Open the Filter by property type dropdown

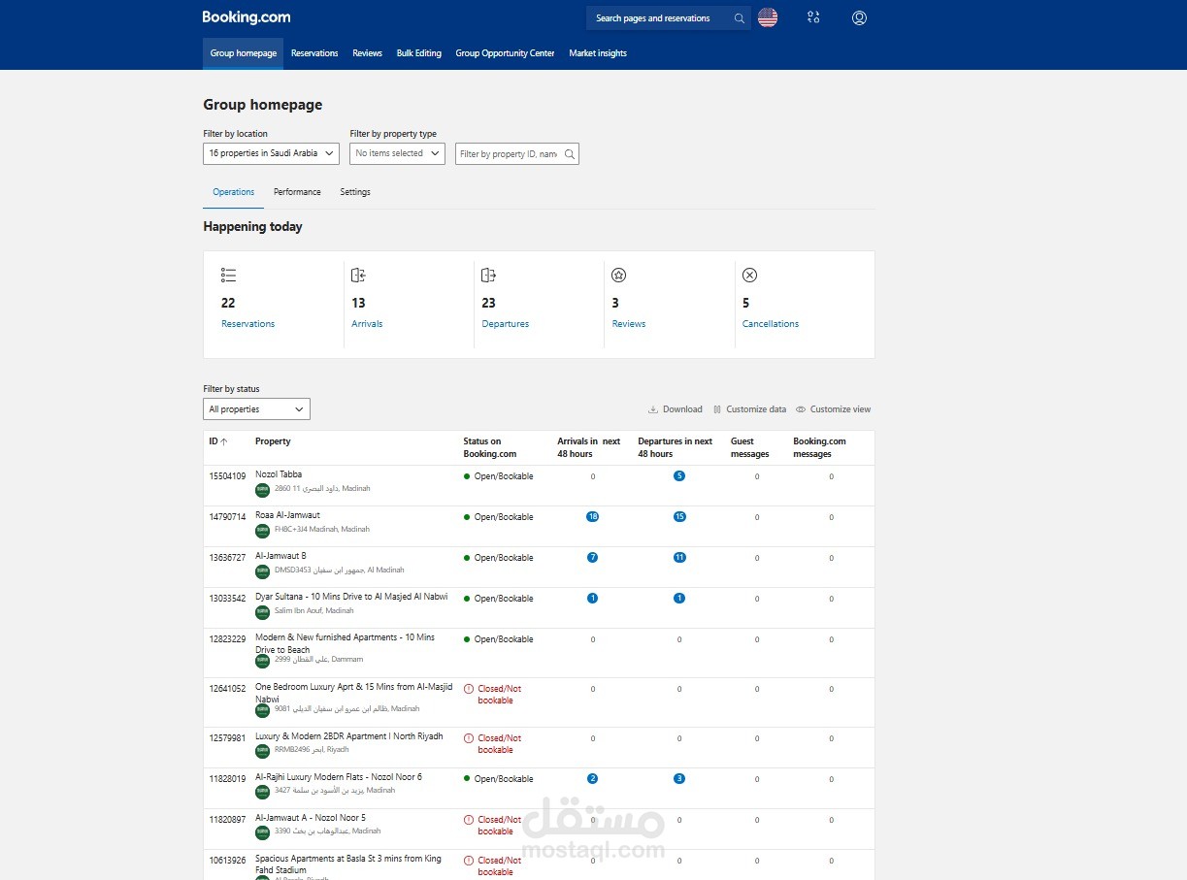click(397, 153)
